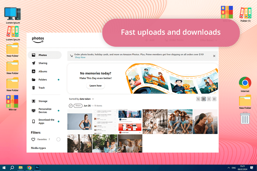This screenshot has width=257, height=171.
Task: Click the No memories today? heading
Action: coord(96,73)
